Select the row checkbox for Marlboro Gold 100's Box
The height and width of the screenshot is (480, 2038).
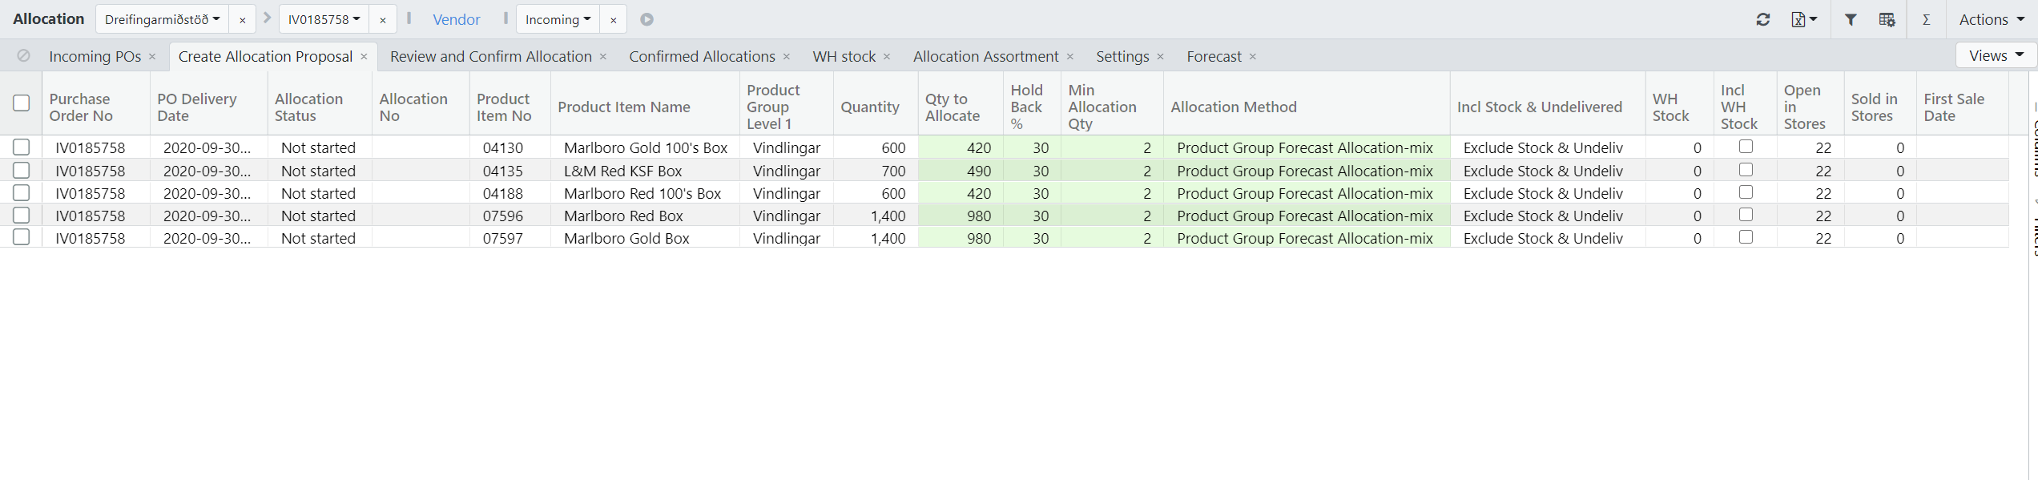[22, 147]
